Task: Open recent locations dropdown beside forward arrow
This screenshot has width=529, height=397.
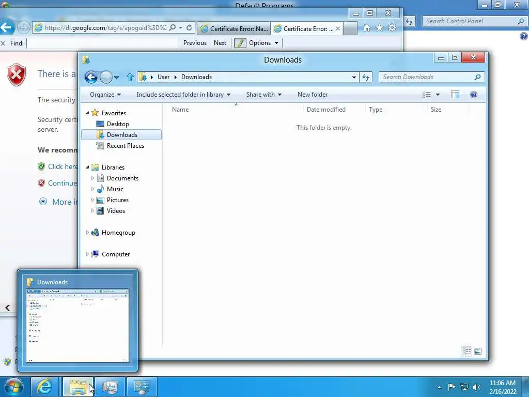Action: pos(116,78)
